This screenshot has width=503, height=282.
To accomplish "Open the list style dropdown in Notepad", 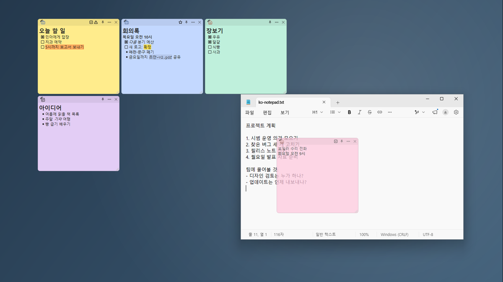I will (335, 112).
